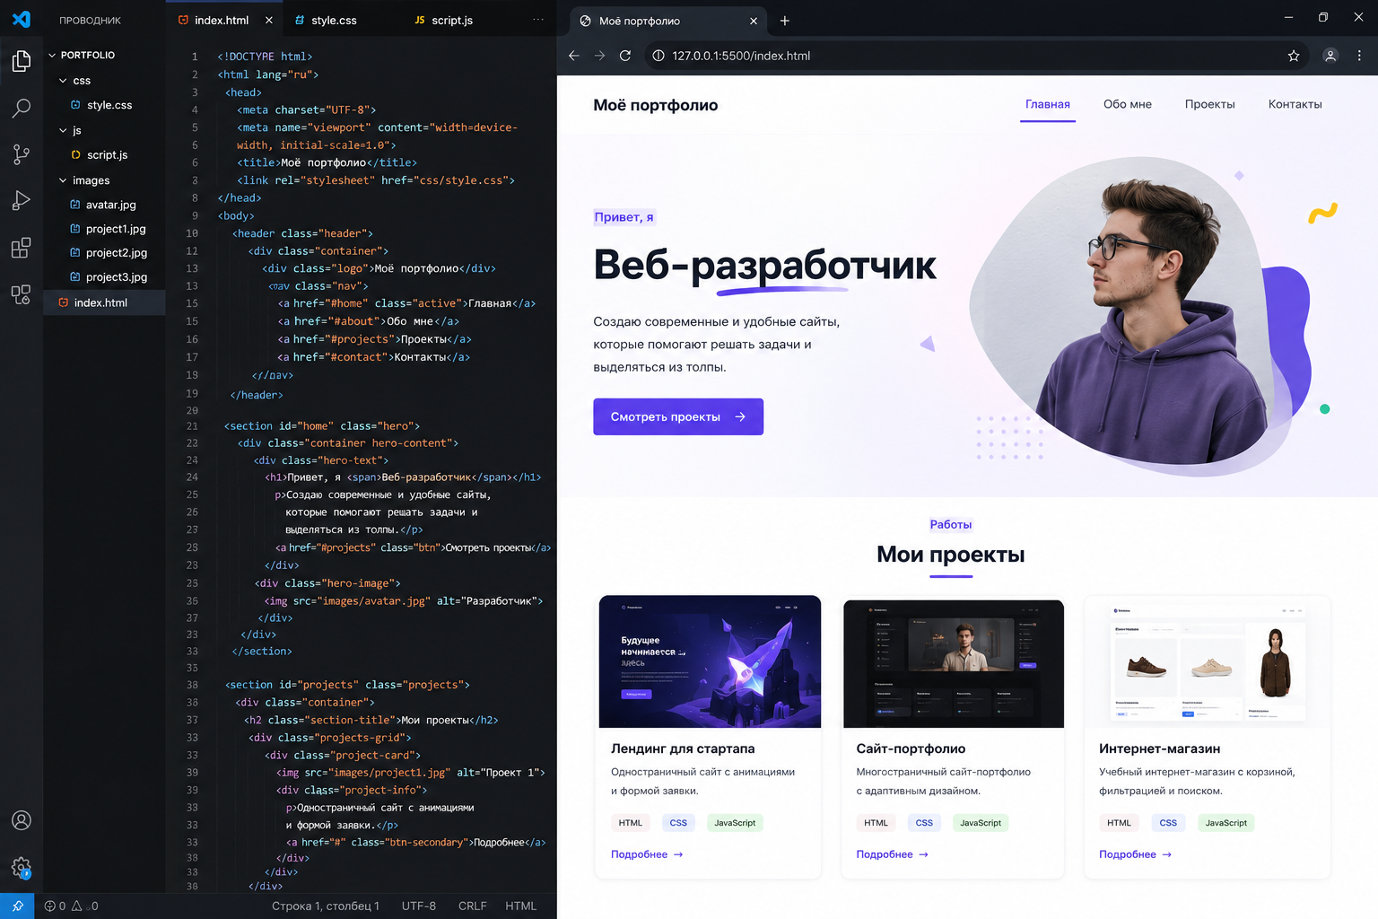Click the HTML tag on Интернет-магазин card
The height and width of the screenshot is (919, 1378).
point(1119,823)
